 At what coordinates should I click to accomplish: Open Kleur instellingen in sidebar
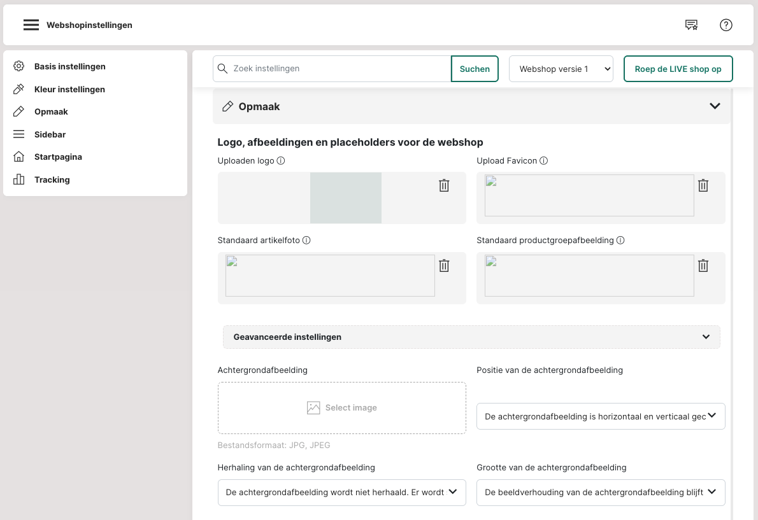[x=69, y=89]
